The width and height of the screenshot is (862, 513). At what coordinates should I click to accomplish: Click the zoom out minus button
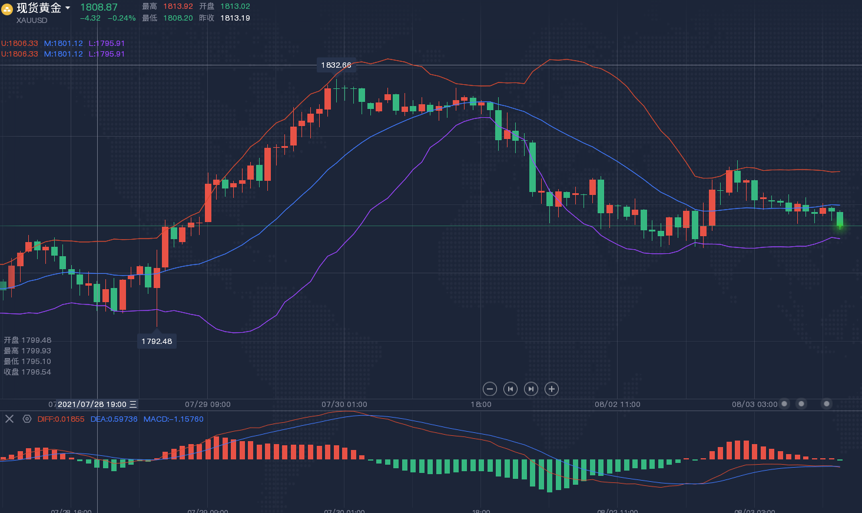[x=490, y=389]
